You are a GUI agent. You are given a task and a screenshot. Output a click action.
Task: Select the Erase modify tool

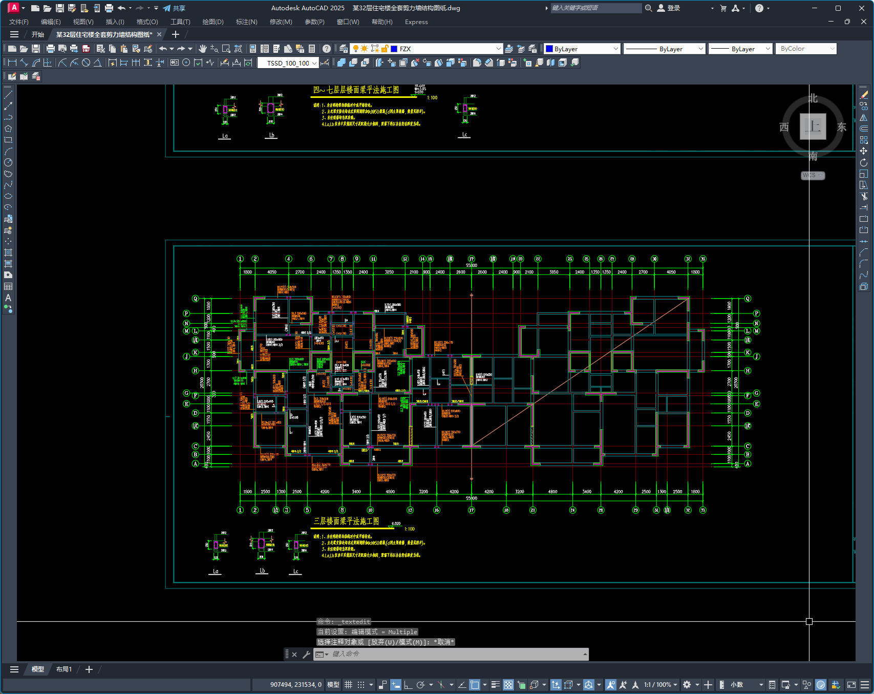point(864,95)
